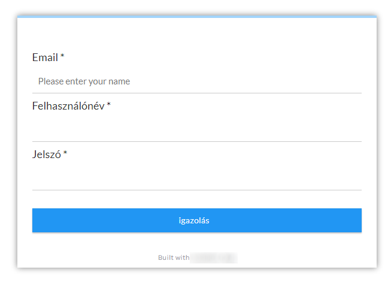Click the "Built with" footer text

tap(174, 257)
